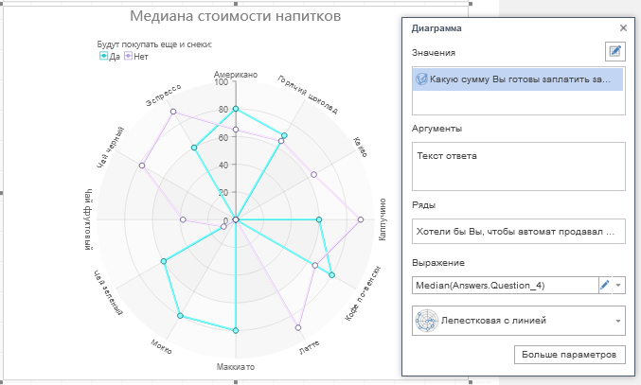Click the radar chart type icon
The height and width of the screenshot is (385, 641).
(x=425, y=320)
